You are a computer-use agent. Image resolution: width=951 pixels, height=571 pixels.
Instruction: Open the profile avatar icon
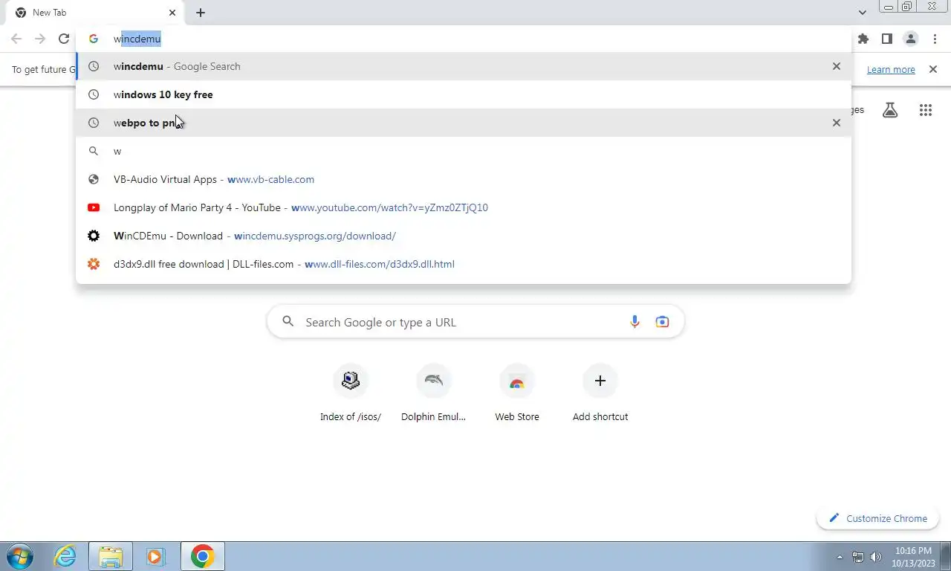[x=910, y=39]
